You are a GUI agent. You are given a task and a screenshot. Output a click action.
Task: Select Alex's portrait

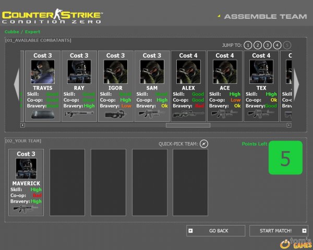coord(188,72)
